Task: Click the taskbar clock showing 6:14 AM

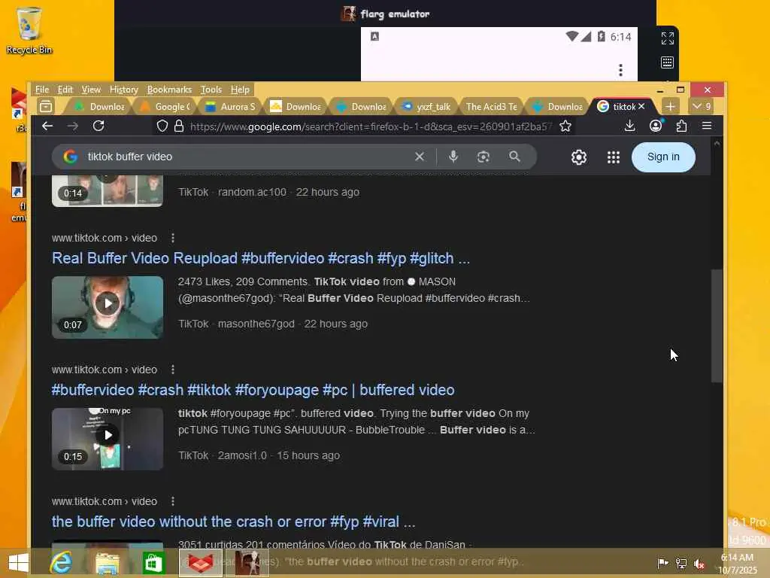Action: [738, 563]
